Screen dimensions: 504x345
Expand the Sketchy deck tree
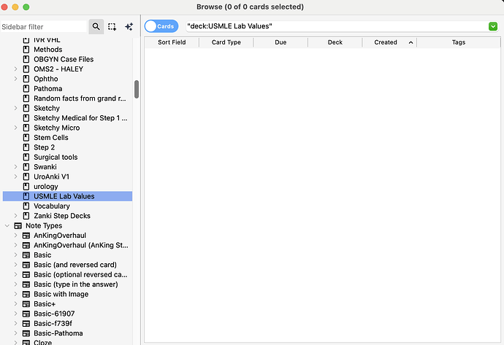(x=16, y=109)
